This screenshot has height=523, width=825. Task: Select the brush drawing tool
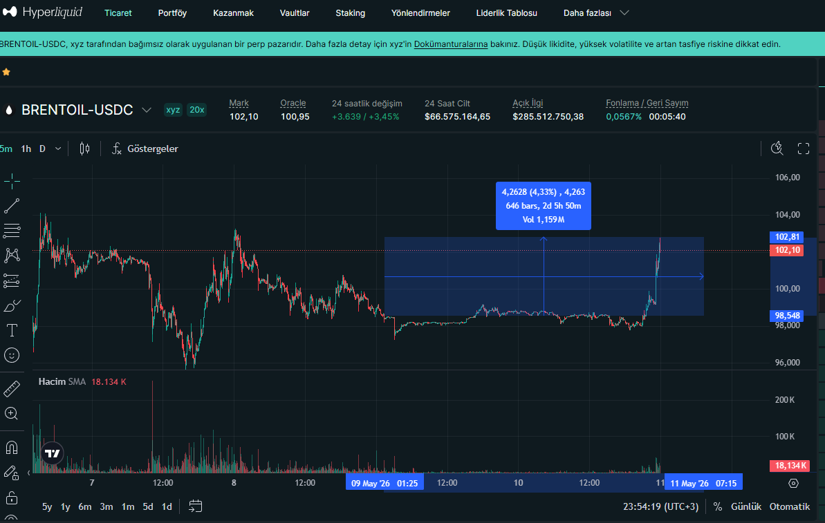point(12,305)
